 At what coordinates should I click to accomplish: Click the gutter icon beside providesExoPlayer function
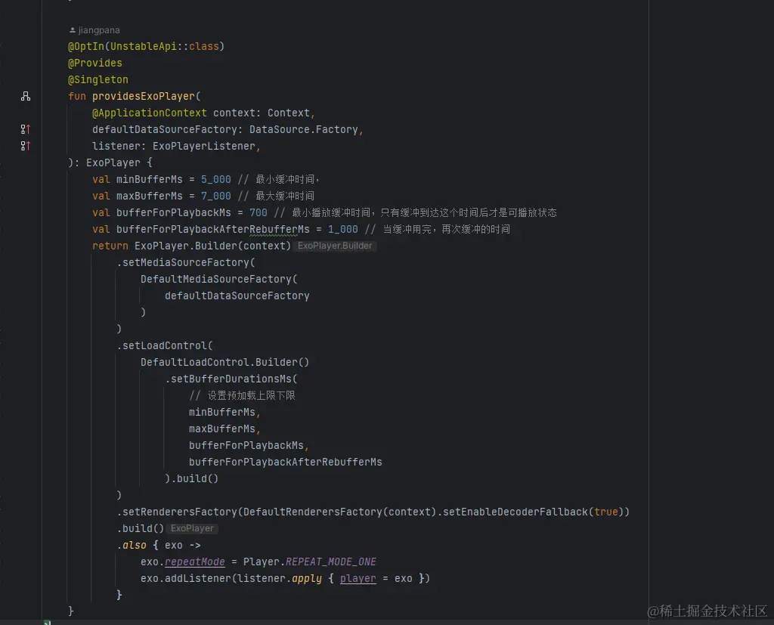[26, 96]
